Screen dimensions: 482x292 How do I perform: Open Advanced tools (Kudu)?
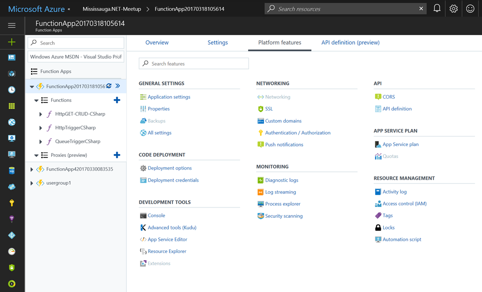coord(172,228)
